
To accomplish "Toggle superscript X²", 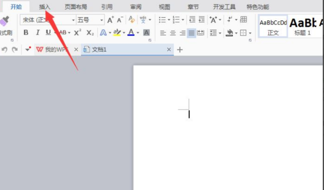I will point(77,32).
